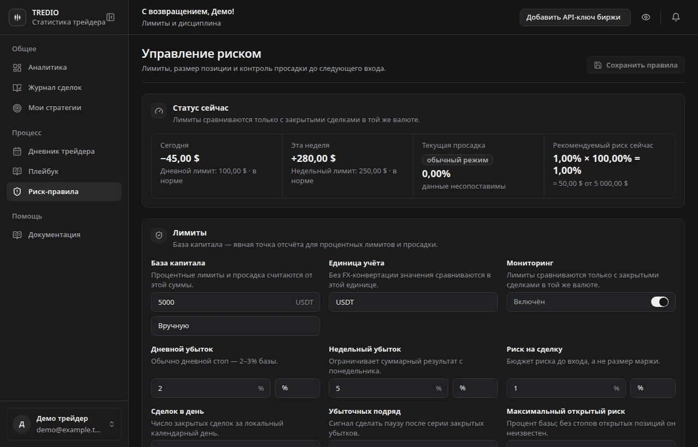This screenshot has height=447, width=698.
Task: Click the TREDIO logo icon
Action: (x=17, y=17)
